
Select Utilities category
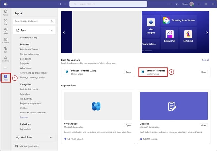(24, 108)
